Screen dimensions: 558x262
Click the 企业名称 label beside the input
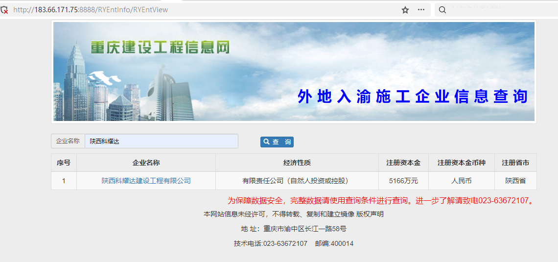[68, 141]
